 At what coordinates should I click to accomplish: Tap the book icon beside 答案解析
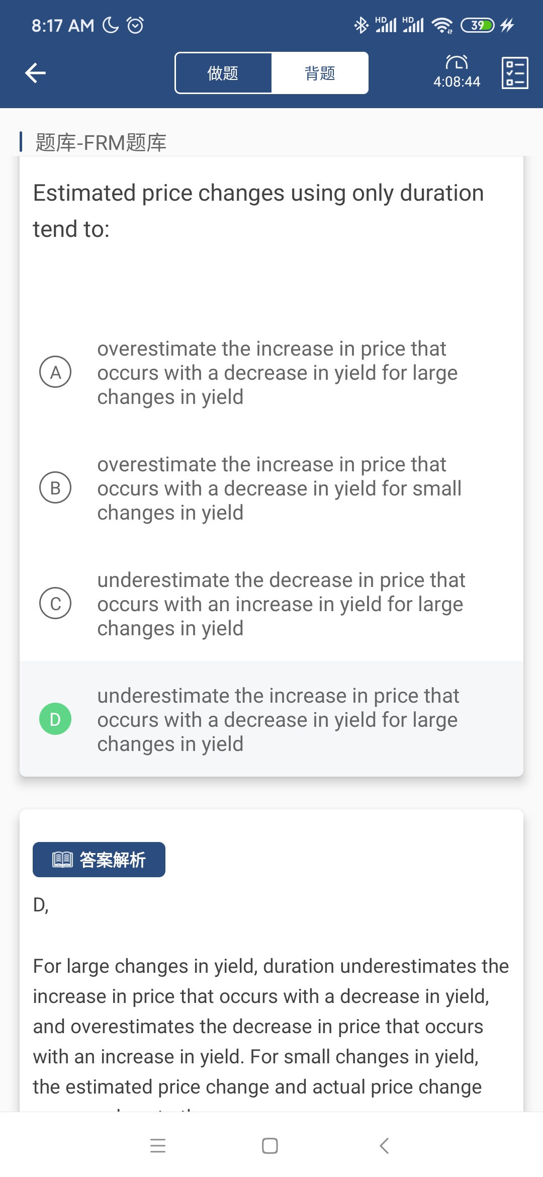click(x=63, y=860)
